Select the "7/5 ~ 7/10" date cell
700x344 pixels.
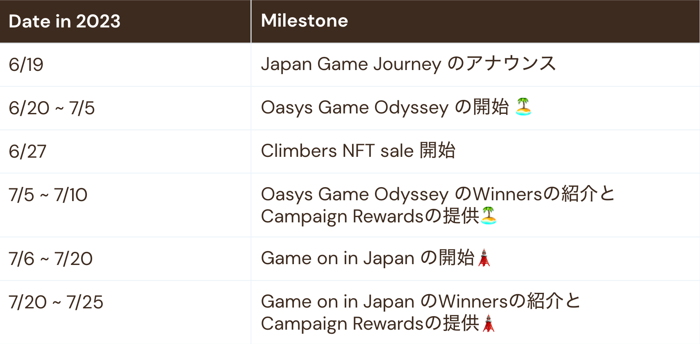[48, 195]
